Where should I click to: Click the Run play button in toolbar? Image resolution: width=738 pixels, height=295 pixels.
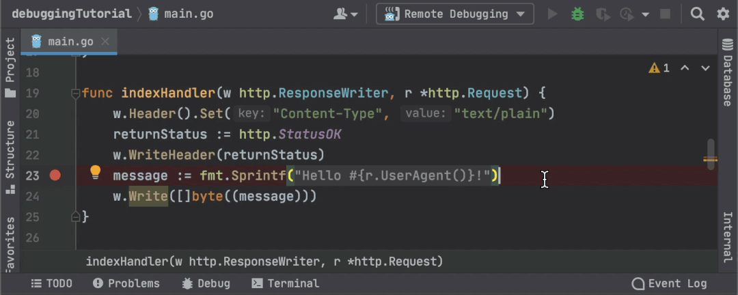pyautogui.click(x=553, y=14)
